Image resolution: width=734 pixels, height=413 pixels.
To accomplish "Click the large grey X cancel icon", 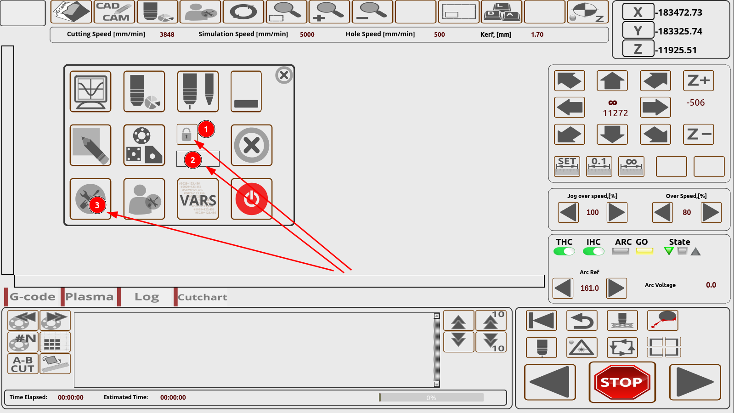I will 252,145.
